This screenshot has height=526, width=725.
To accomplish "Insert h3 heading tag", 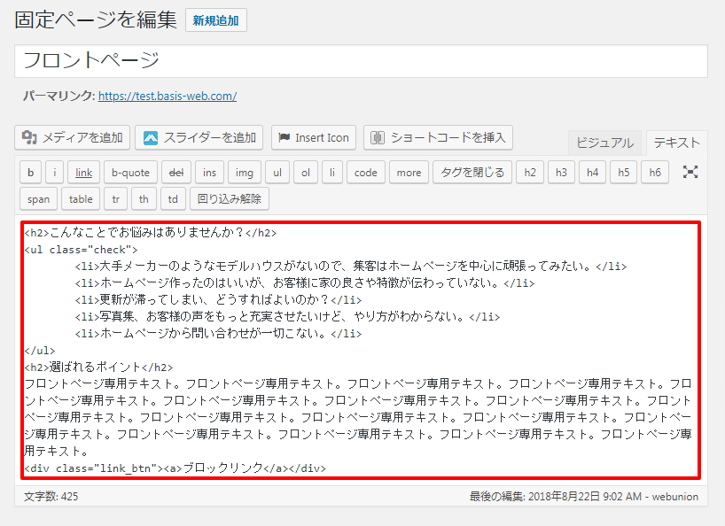I will pos(561,173).
